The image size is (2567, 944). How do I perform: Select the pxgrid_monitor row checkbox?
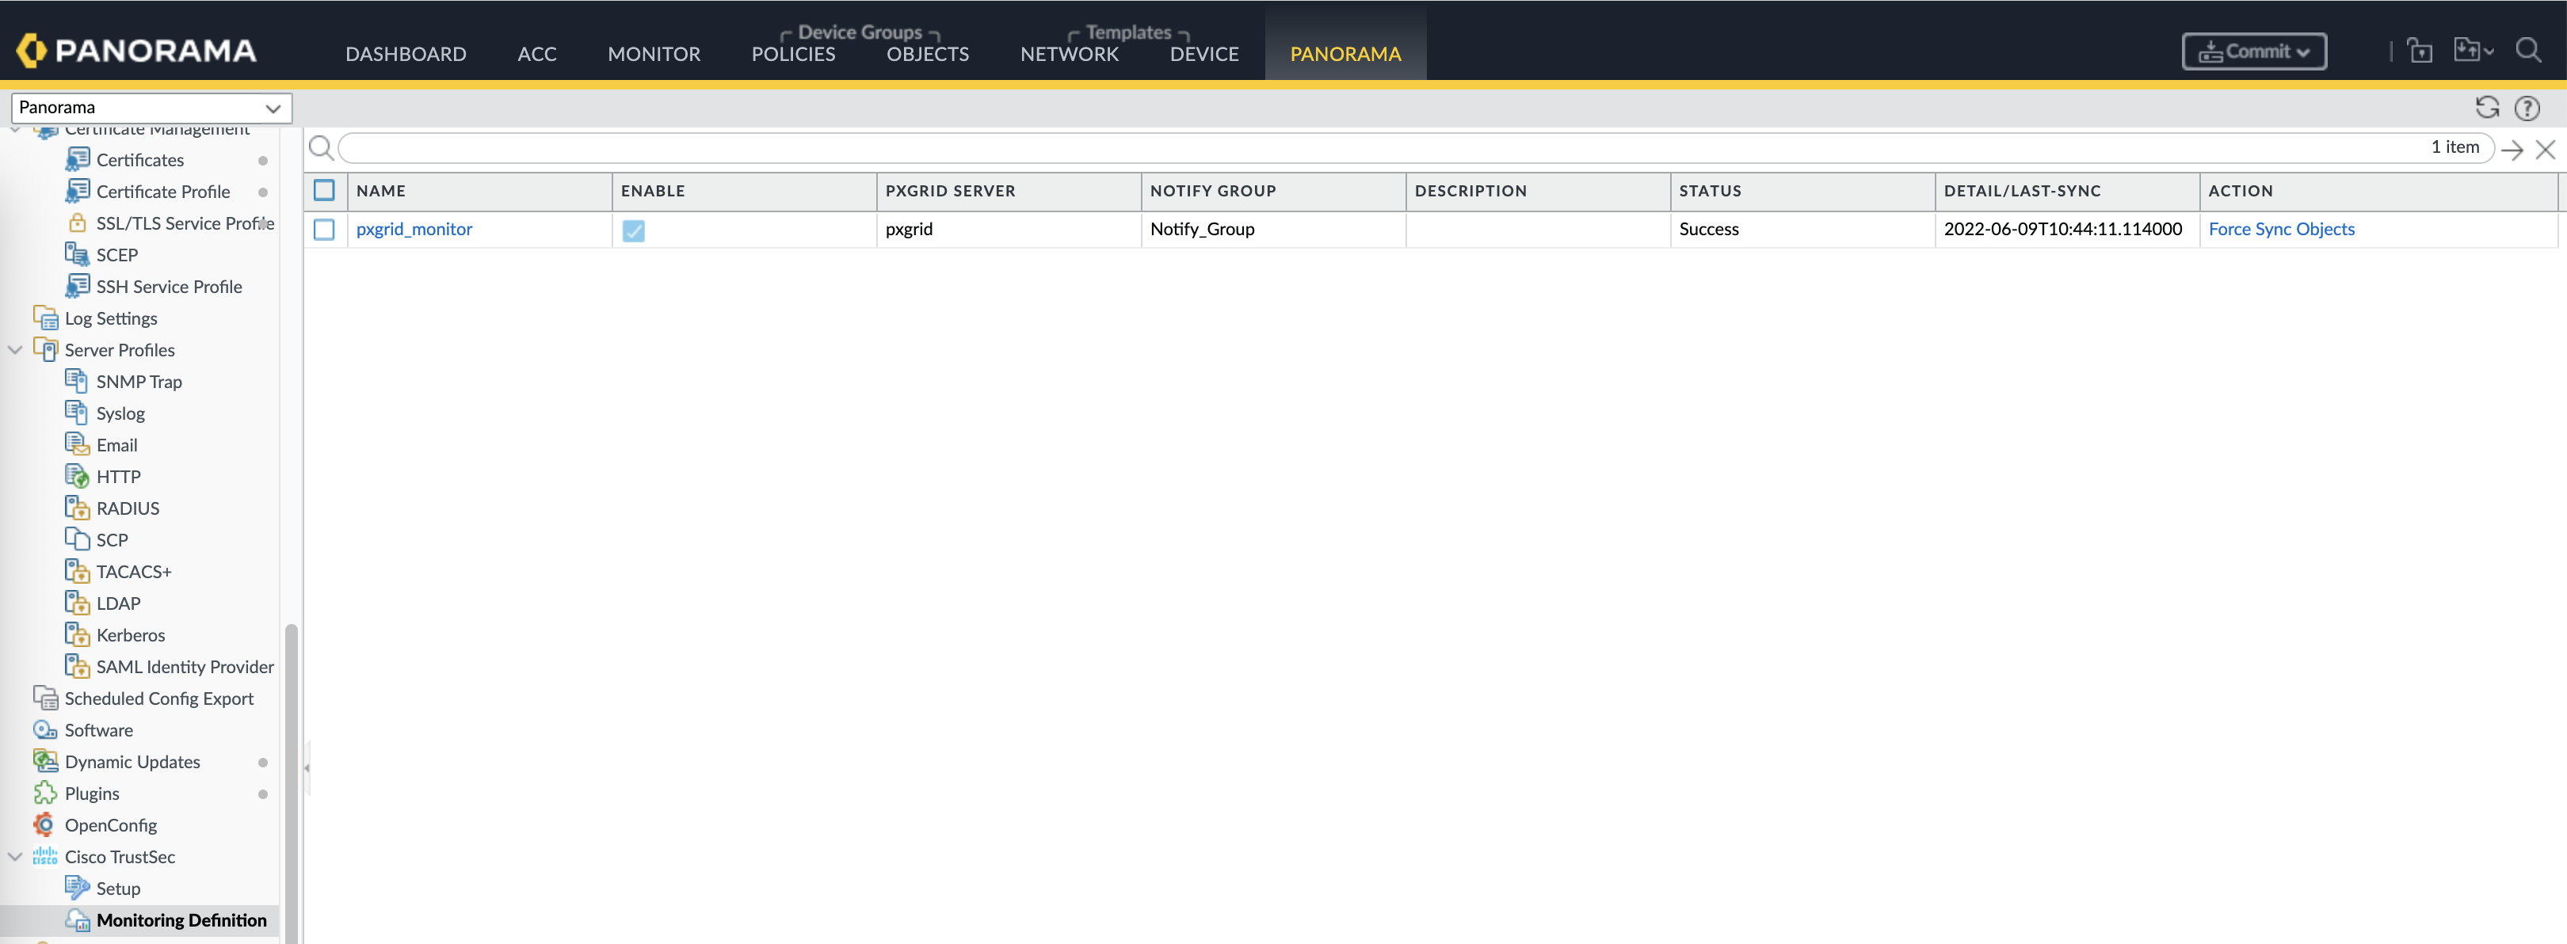point(324,229)
